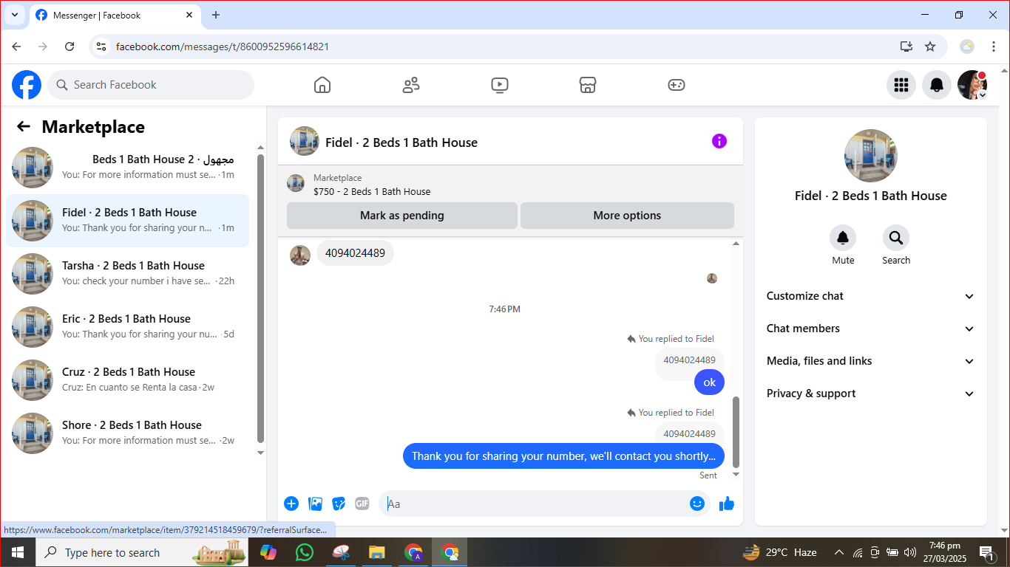The width and height of the screenshot is (1010, 567).
Task: Open the Facebook logo home link
Action: tap(27, 85)
